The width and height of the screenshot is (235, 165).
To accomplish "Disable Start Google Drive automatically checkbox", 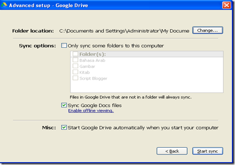I will [x=64, y=127].
